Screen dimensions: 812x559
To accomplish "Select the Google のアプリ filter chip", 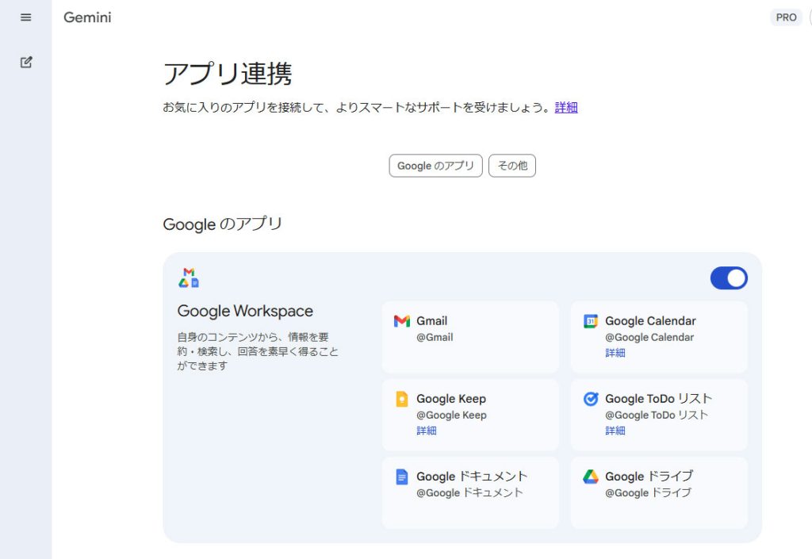I will click(x=435, y=166).
